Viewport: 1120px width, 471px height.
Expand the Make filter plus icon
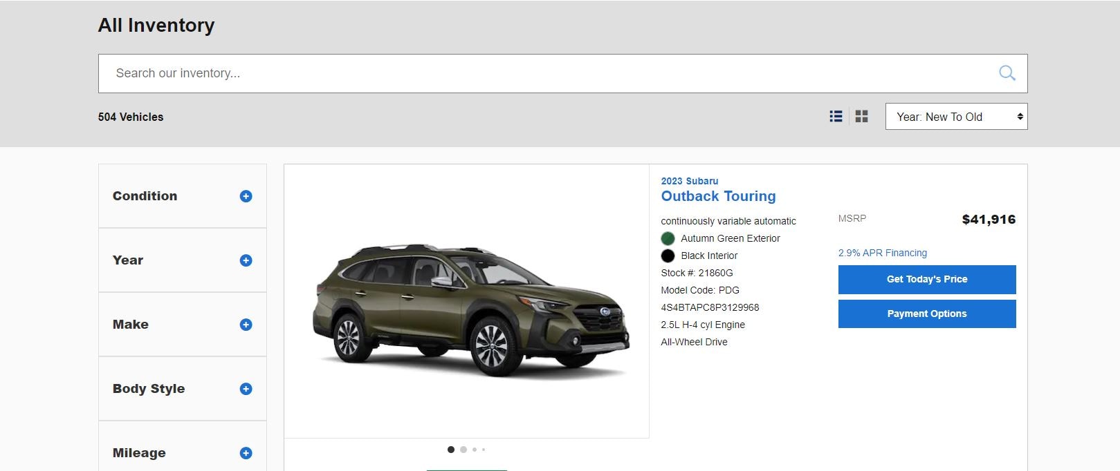click(x=246, y=325)
